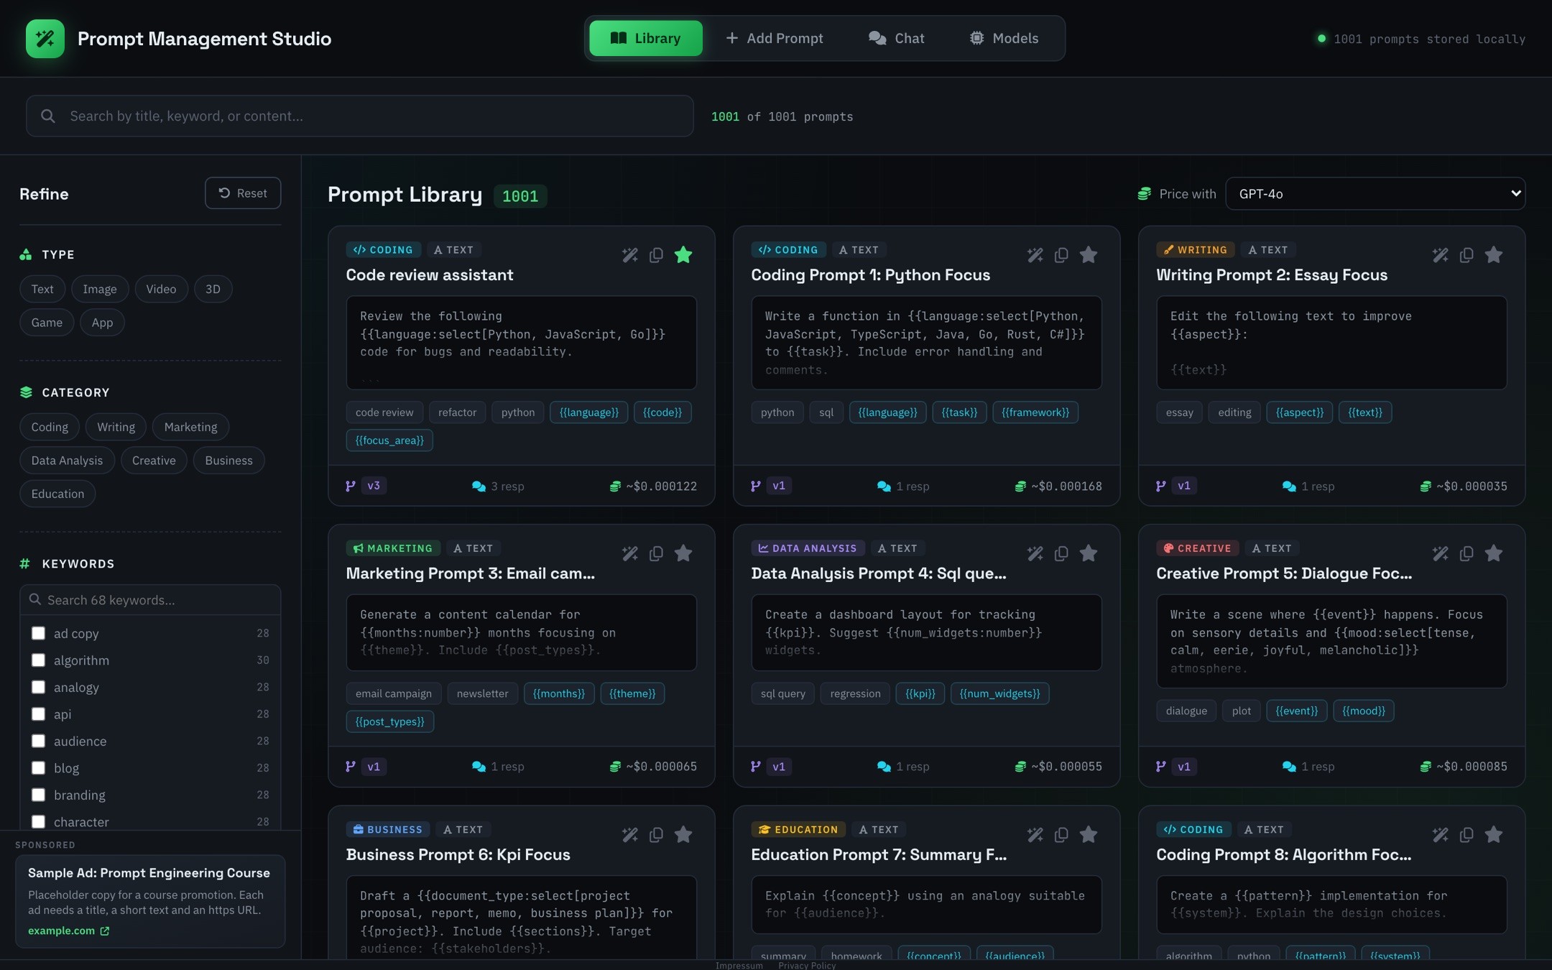
Task: Go to the Chat tab
Action: point(896,38)
